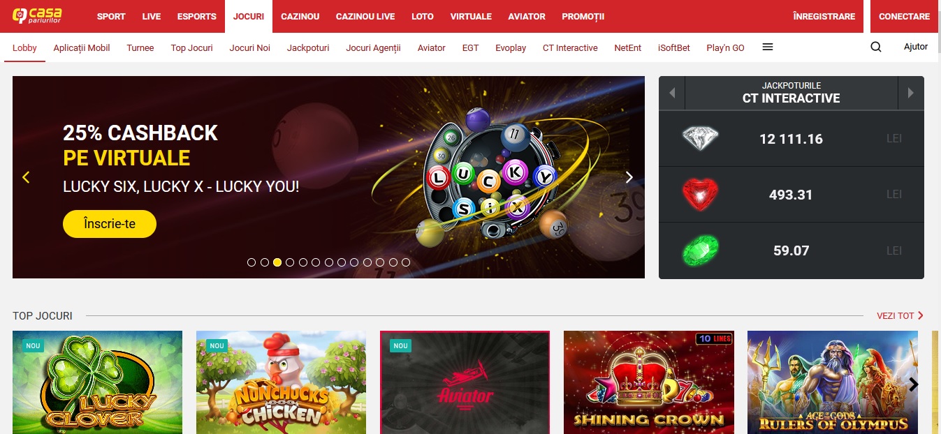This screenshot has height=434, width=941.
Task: Go to the next banner slide
Action: (629, 177)
